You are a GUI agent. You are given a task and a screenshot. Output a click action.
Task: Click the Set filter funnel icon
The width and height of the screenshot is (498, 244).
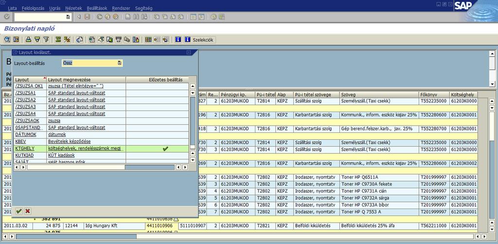pos(46,40)
